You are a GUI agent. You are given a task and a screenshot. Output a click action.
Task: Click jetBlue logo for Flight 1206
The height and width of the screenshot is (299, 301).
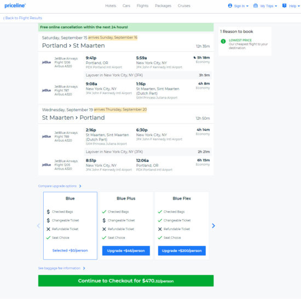coord(47,62)
